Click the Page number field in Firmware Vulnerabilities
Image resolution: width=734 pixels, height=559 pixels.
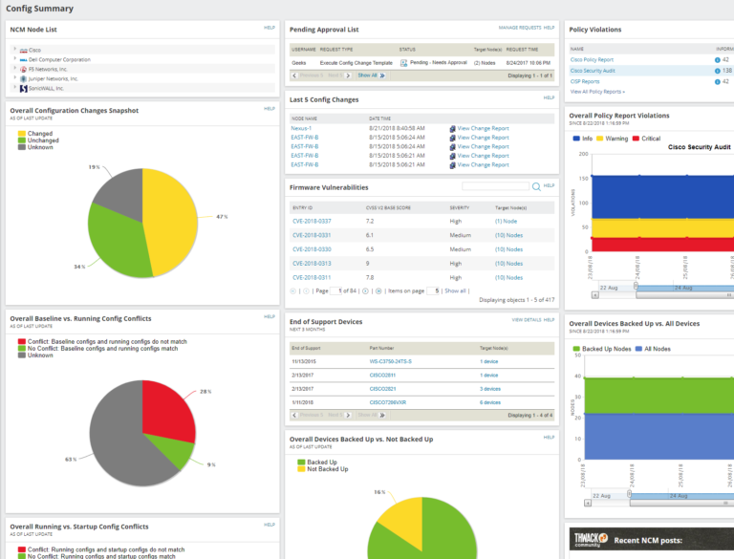(x=336, y=290)
